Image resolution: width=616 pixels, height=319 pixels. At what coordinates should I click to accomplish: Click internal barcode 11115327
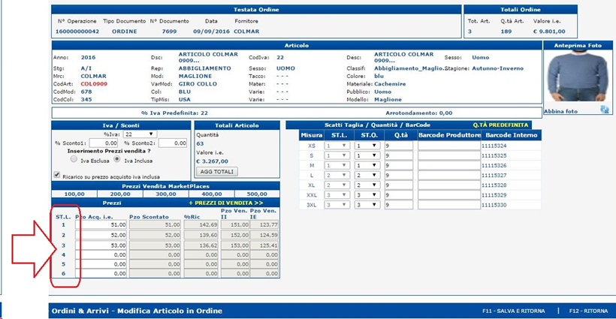494,176
